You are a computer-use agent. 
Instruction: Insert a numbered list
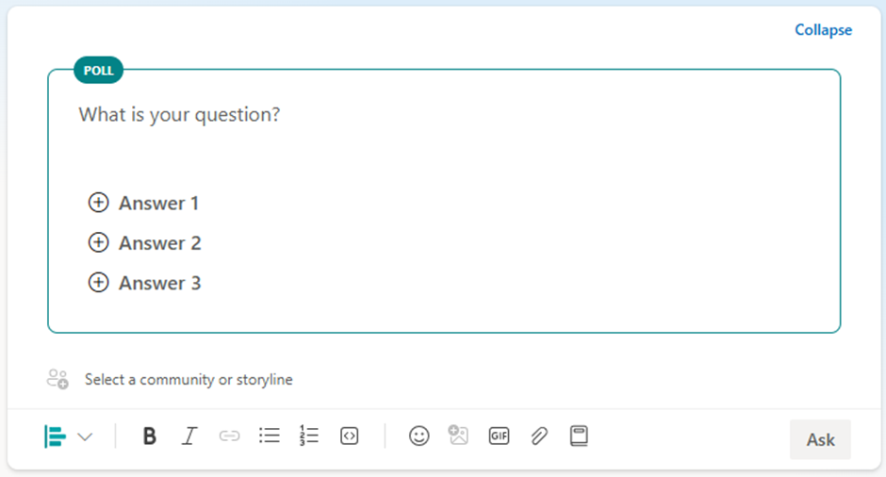point(309,436)
